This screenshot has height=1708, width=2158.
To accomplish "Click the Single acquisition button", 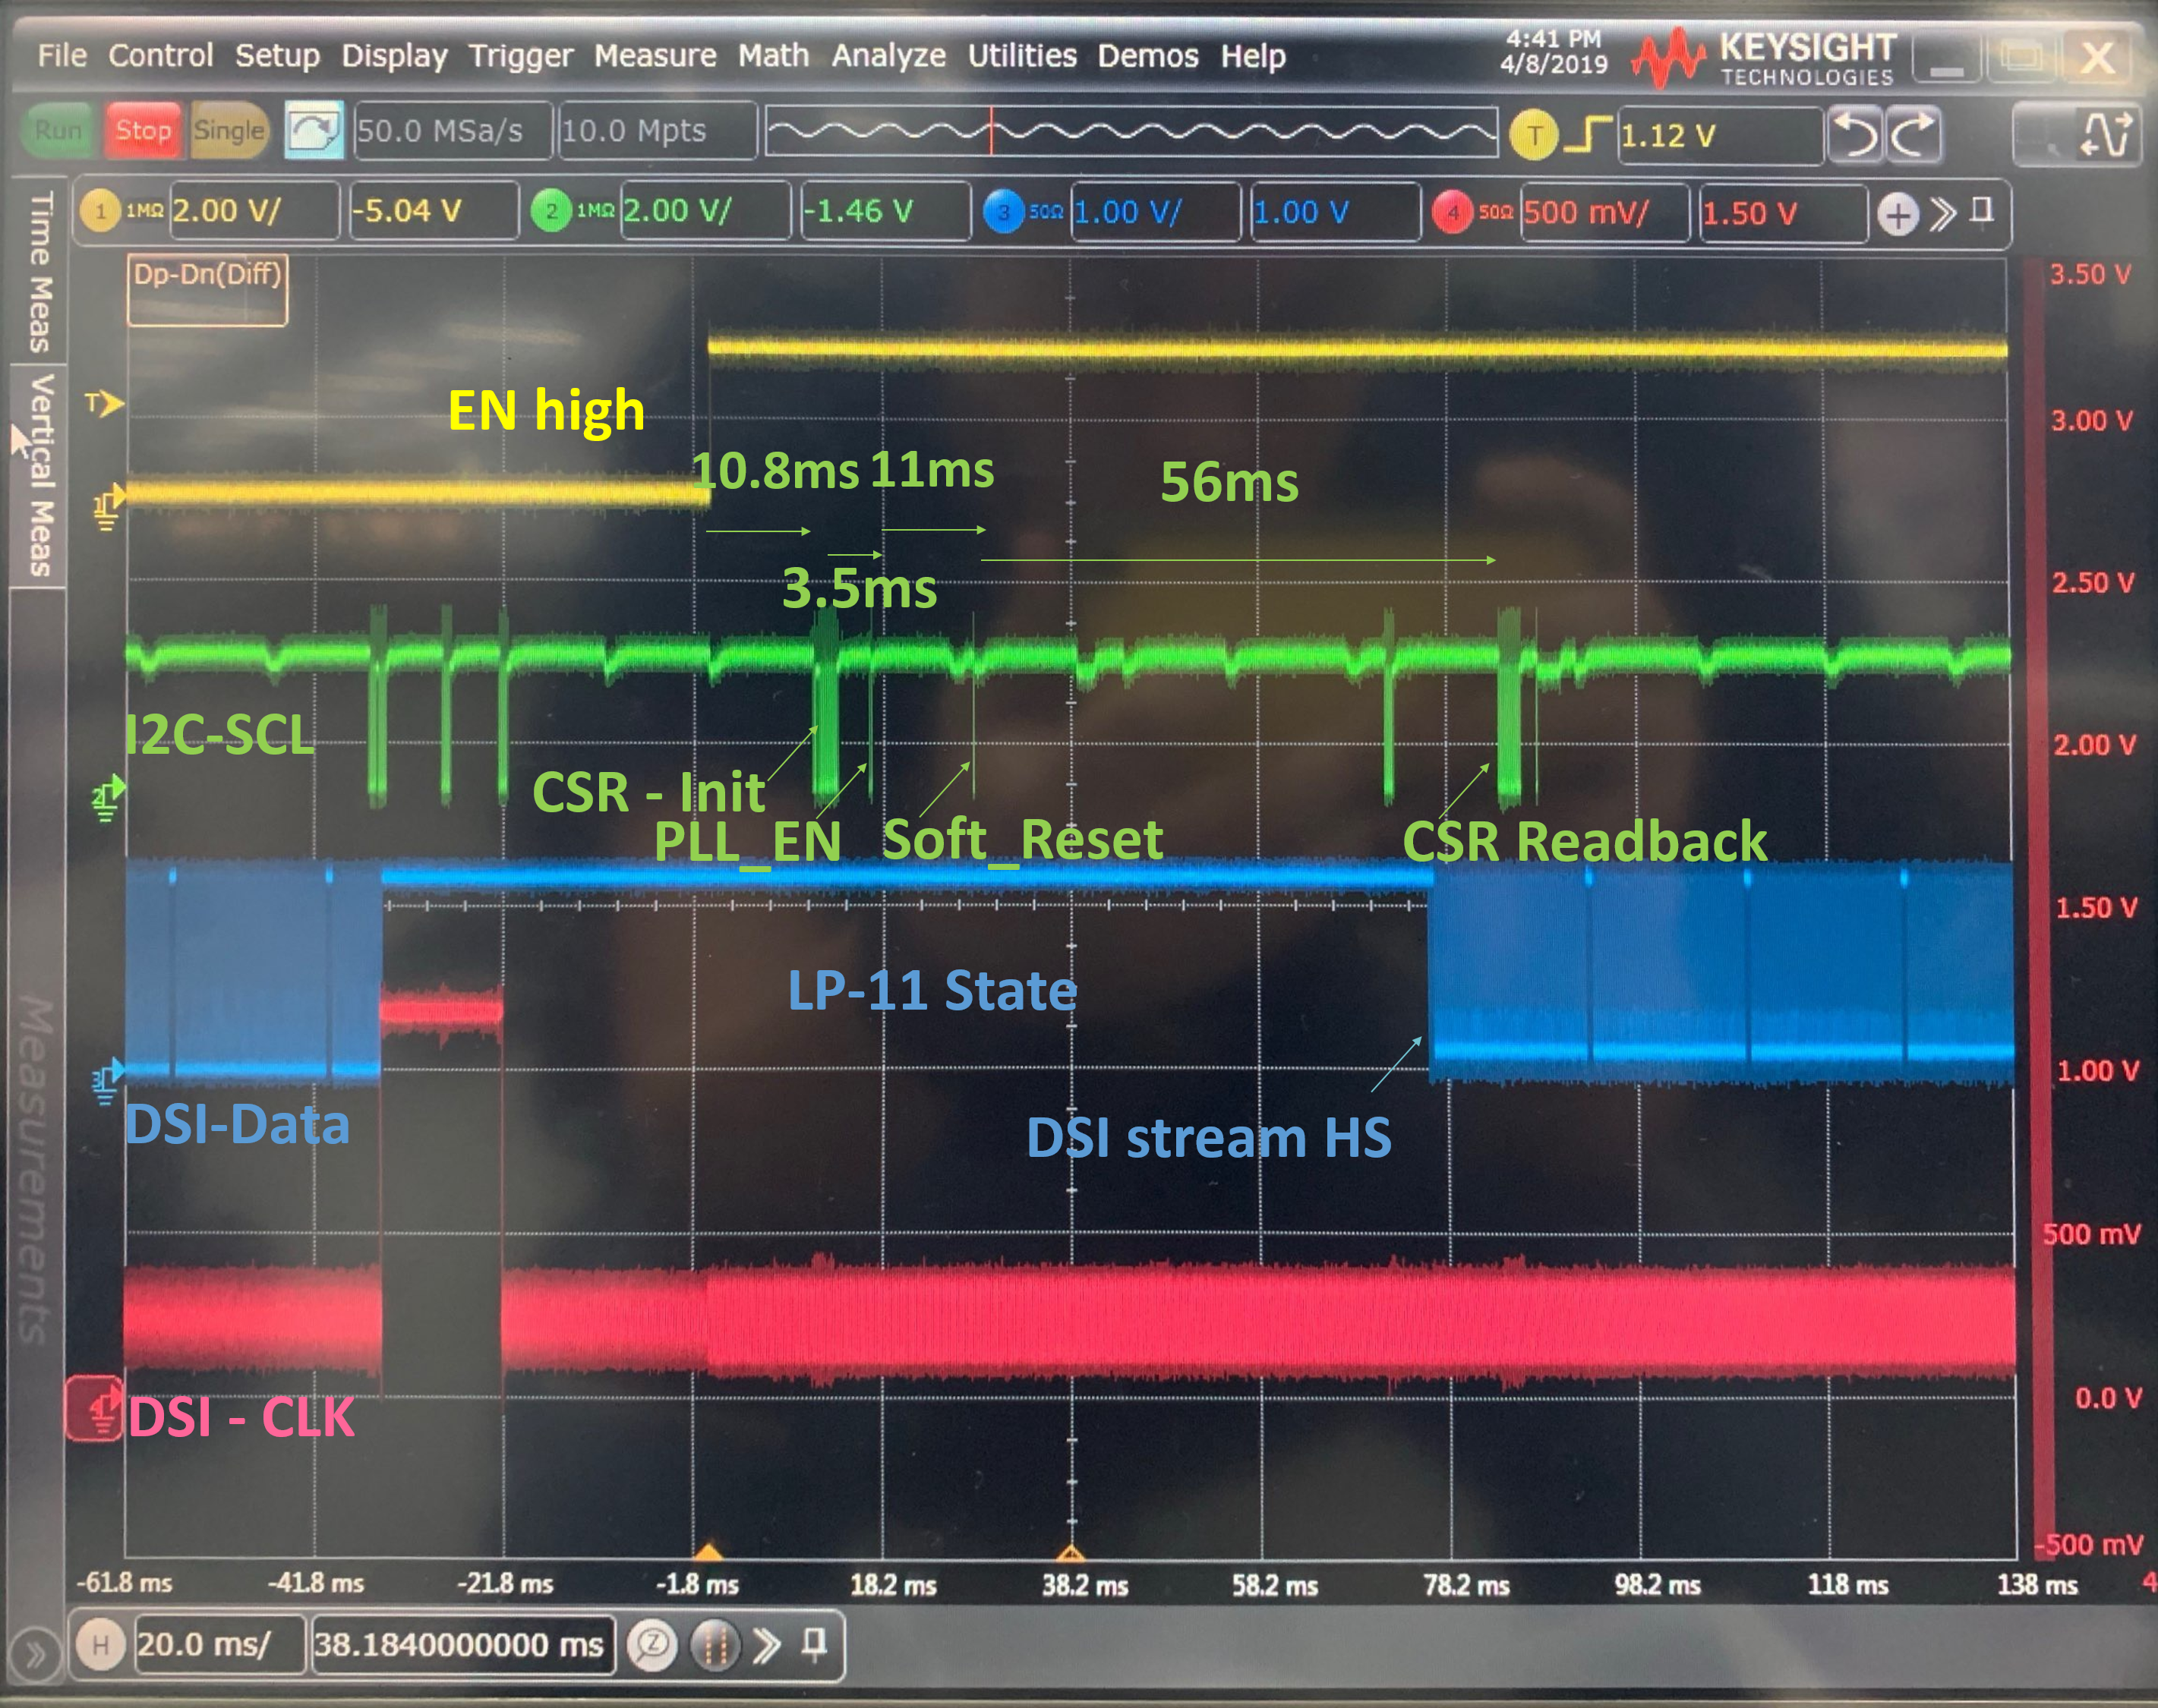I will coord(229,130).
